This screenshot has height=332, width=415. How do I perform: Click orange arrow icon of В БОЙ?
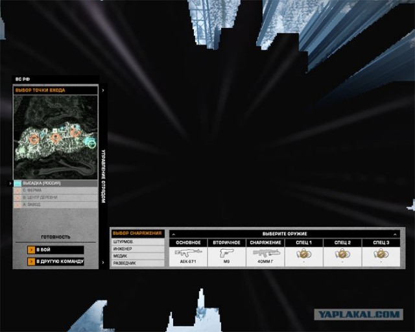click(31, 250)
